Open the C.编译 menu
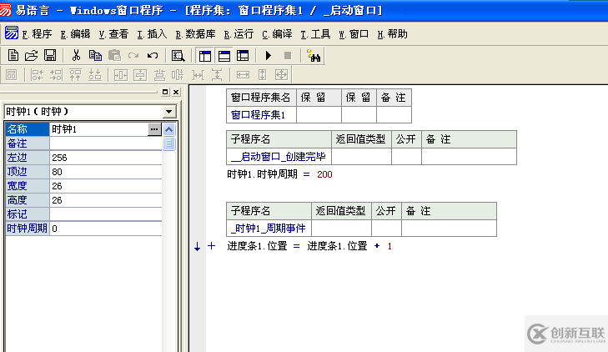 point(277,34)
